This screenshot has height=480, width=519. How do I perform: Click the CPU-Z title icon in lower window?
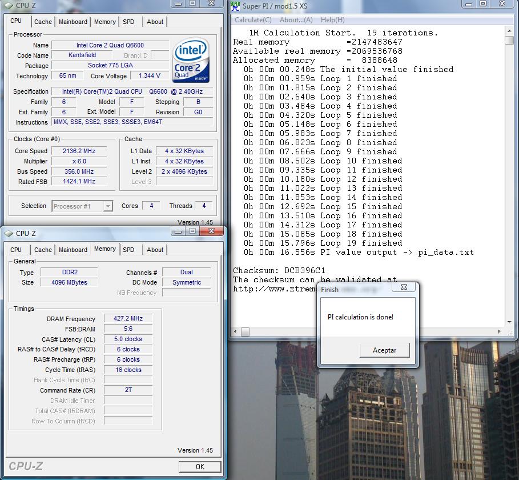pos(9,234)
